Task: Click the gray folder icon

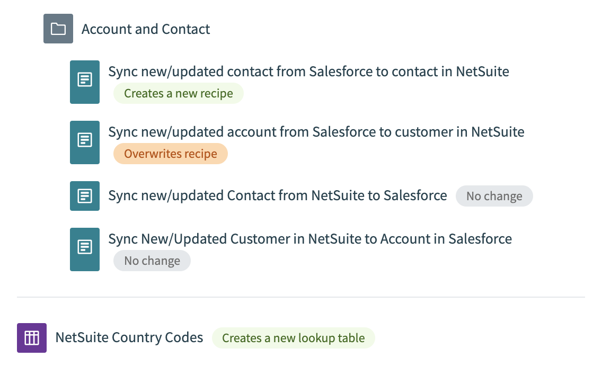Action: [58, 29]
